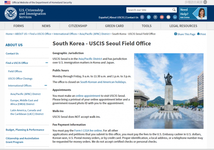
Task: Click ABOUT US in the breadcrumb
Action: point(21,34)
